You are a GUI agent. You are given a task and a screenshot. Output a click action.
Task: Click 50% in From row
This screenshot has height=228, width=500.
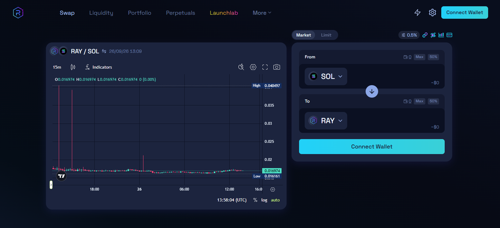pyautogui.click(x=434, y=57)
